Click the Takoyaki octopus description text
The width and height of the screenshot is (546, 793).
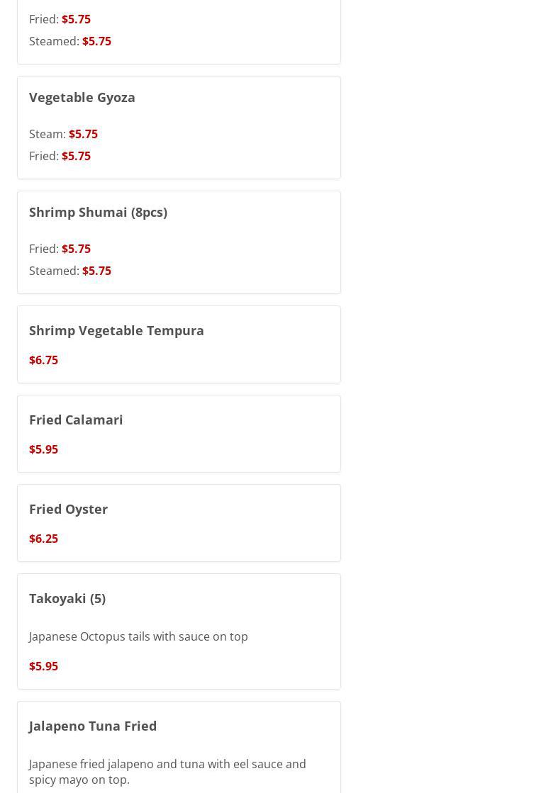(138, 636)
